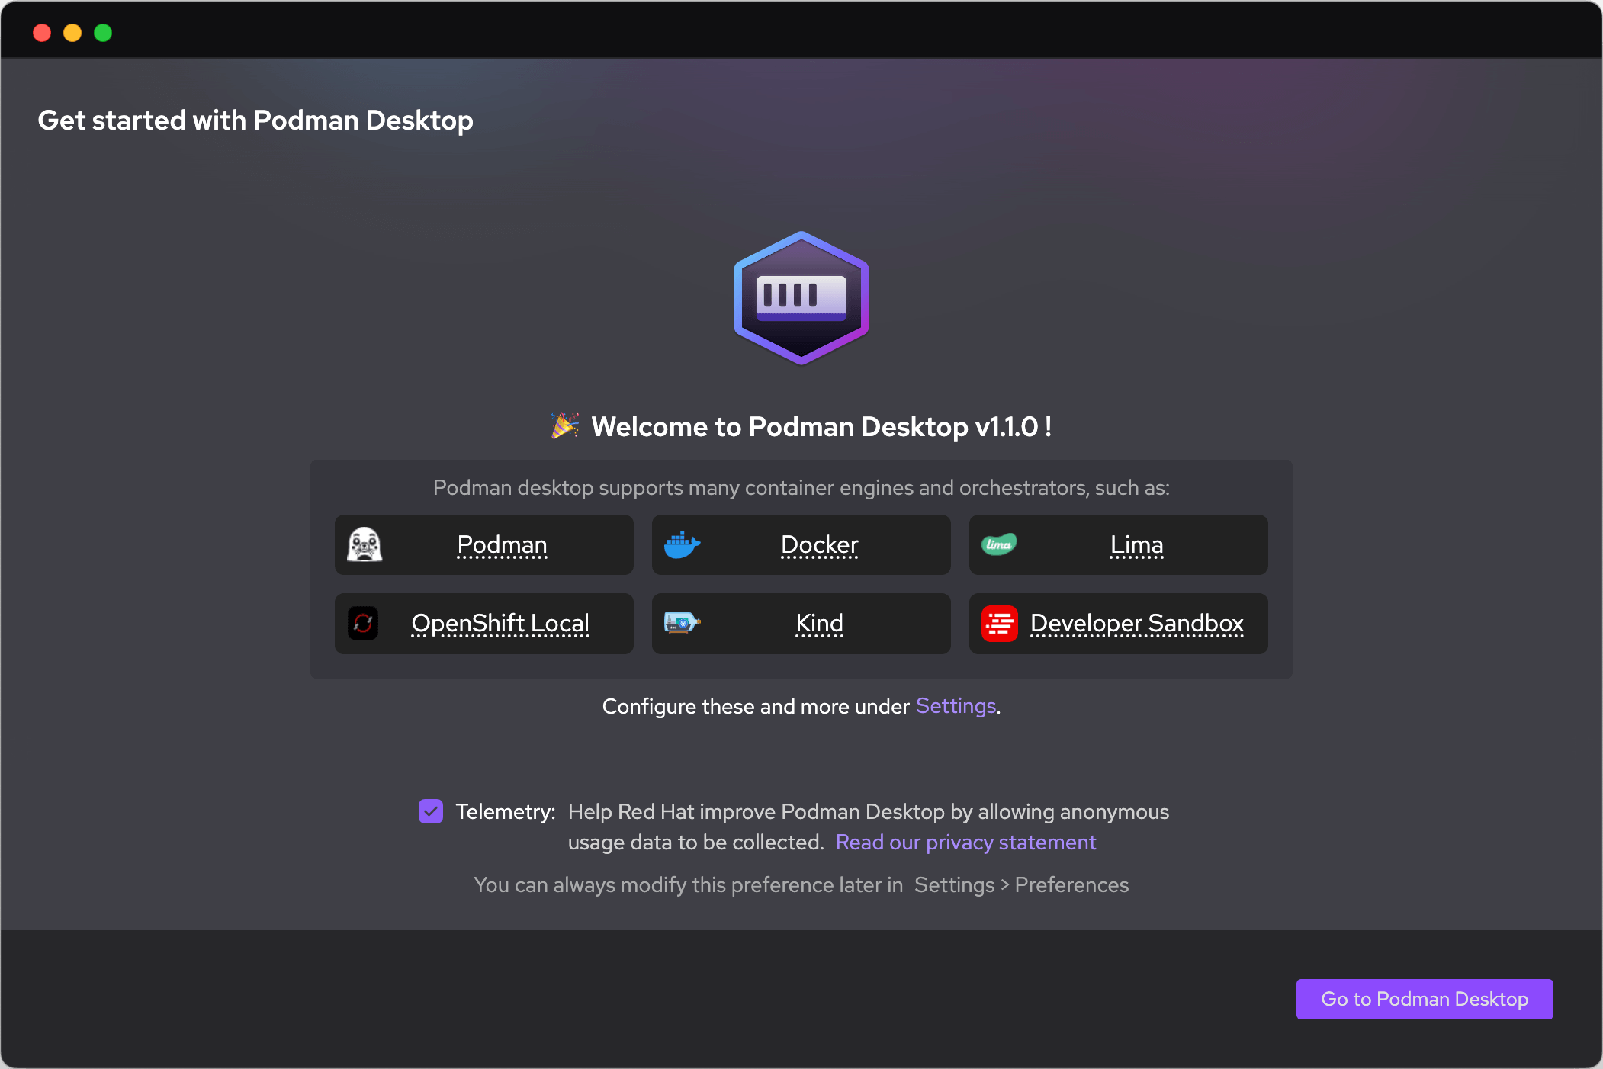Open Settings from the configuration link
The height and width of the screenshot is (1069, 1603).
[956, 705]
